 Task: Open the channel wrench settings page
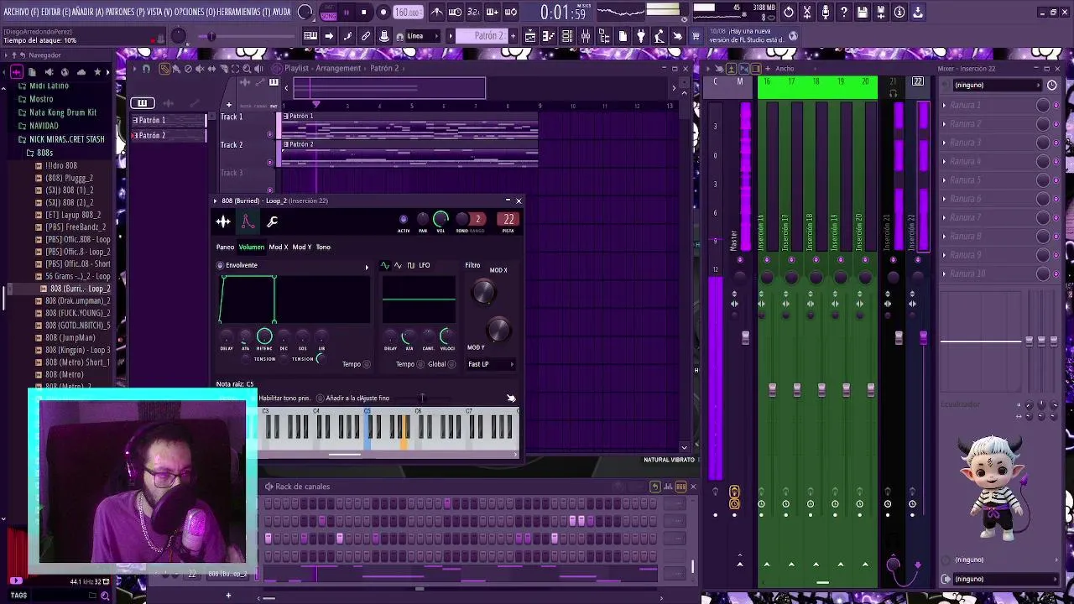pyautogui.click(x=272, y=221)
